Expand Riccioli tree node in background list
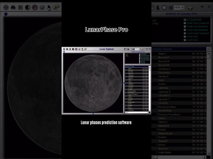Viewport: 213px width, 159px height. (157, 130)
